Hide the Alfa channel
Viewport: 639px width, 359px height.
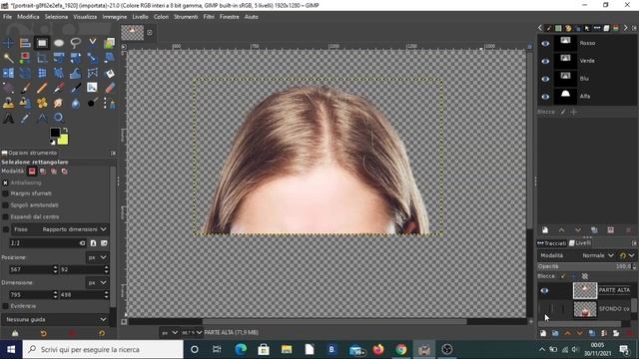tap(545, 97)
